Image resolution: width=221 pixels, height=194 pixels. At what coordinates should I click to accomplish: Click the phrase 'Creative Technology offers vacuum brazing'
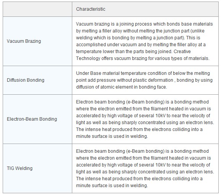point(133,55)
